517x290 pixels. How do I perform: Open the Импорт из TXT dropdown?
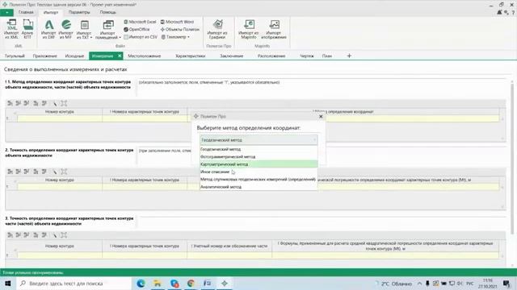click(84, 29)
